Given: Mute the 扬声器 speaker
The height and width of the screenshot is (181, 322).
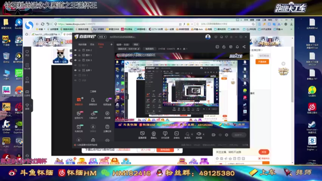Looking at the screenshot, I should tap(198, 135).
